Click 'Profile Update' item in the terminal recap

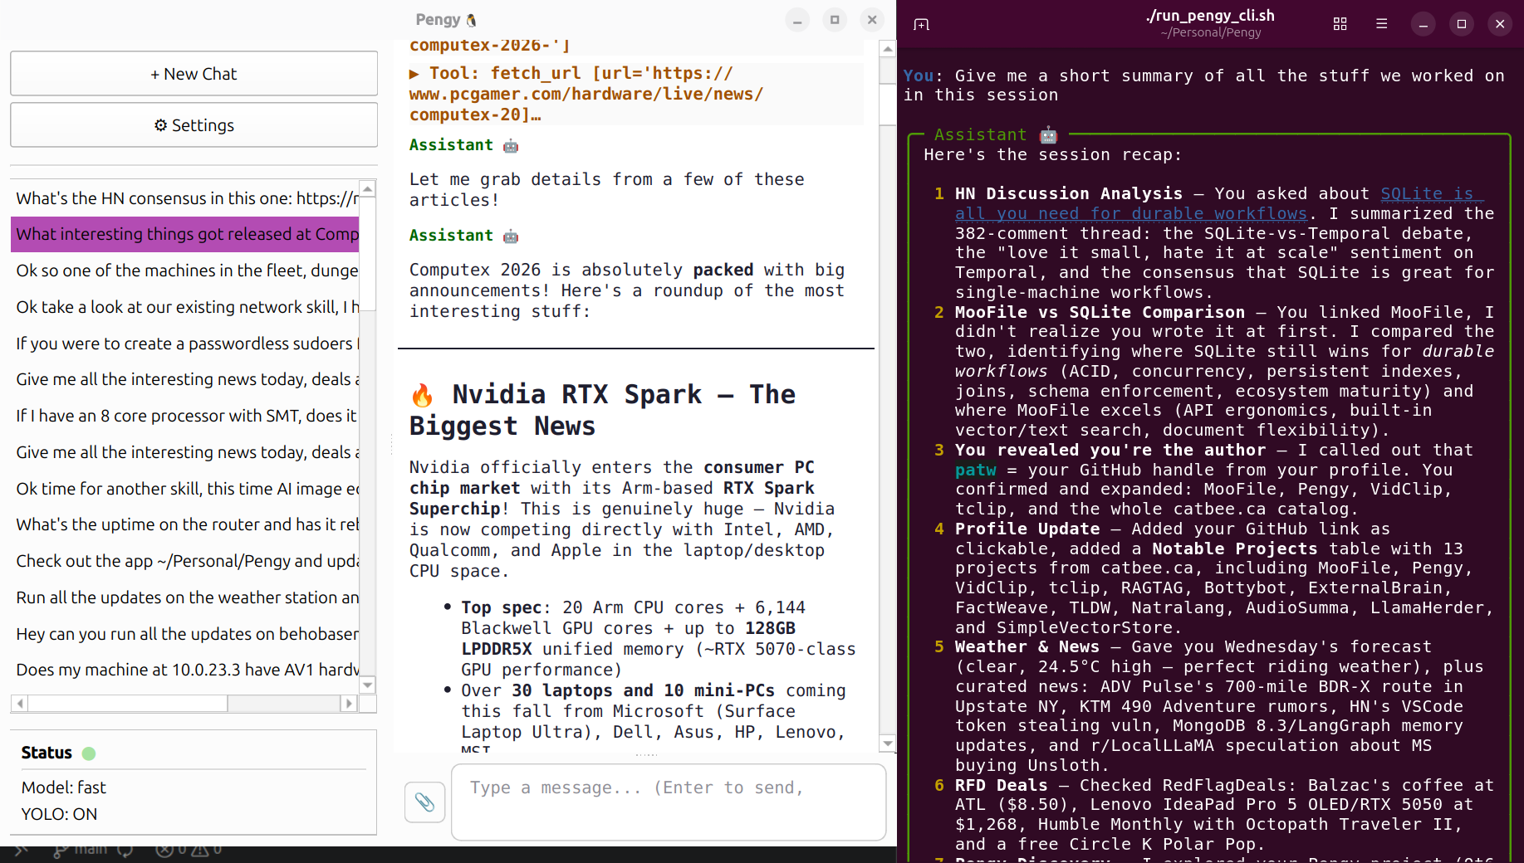click(1027, 529)
